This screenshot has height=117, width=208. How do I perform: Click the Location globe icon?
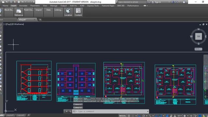tap(68, 11)
